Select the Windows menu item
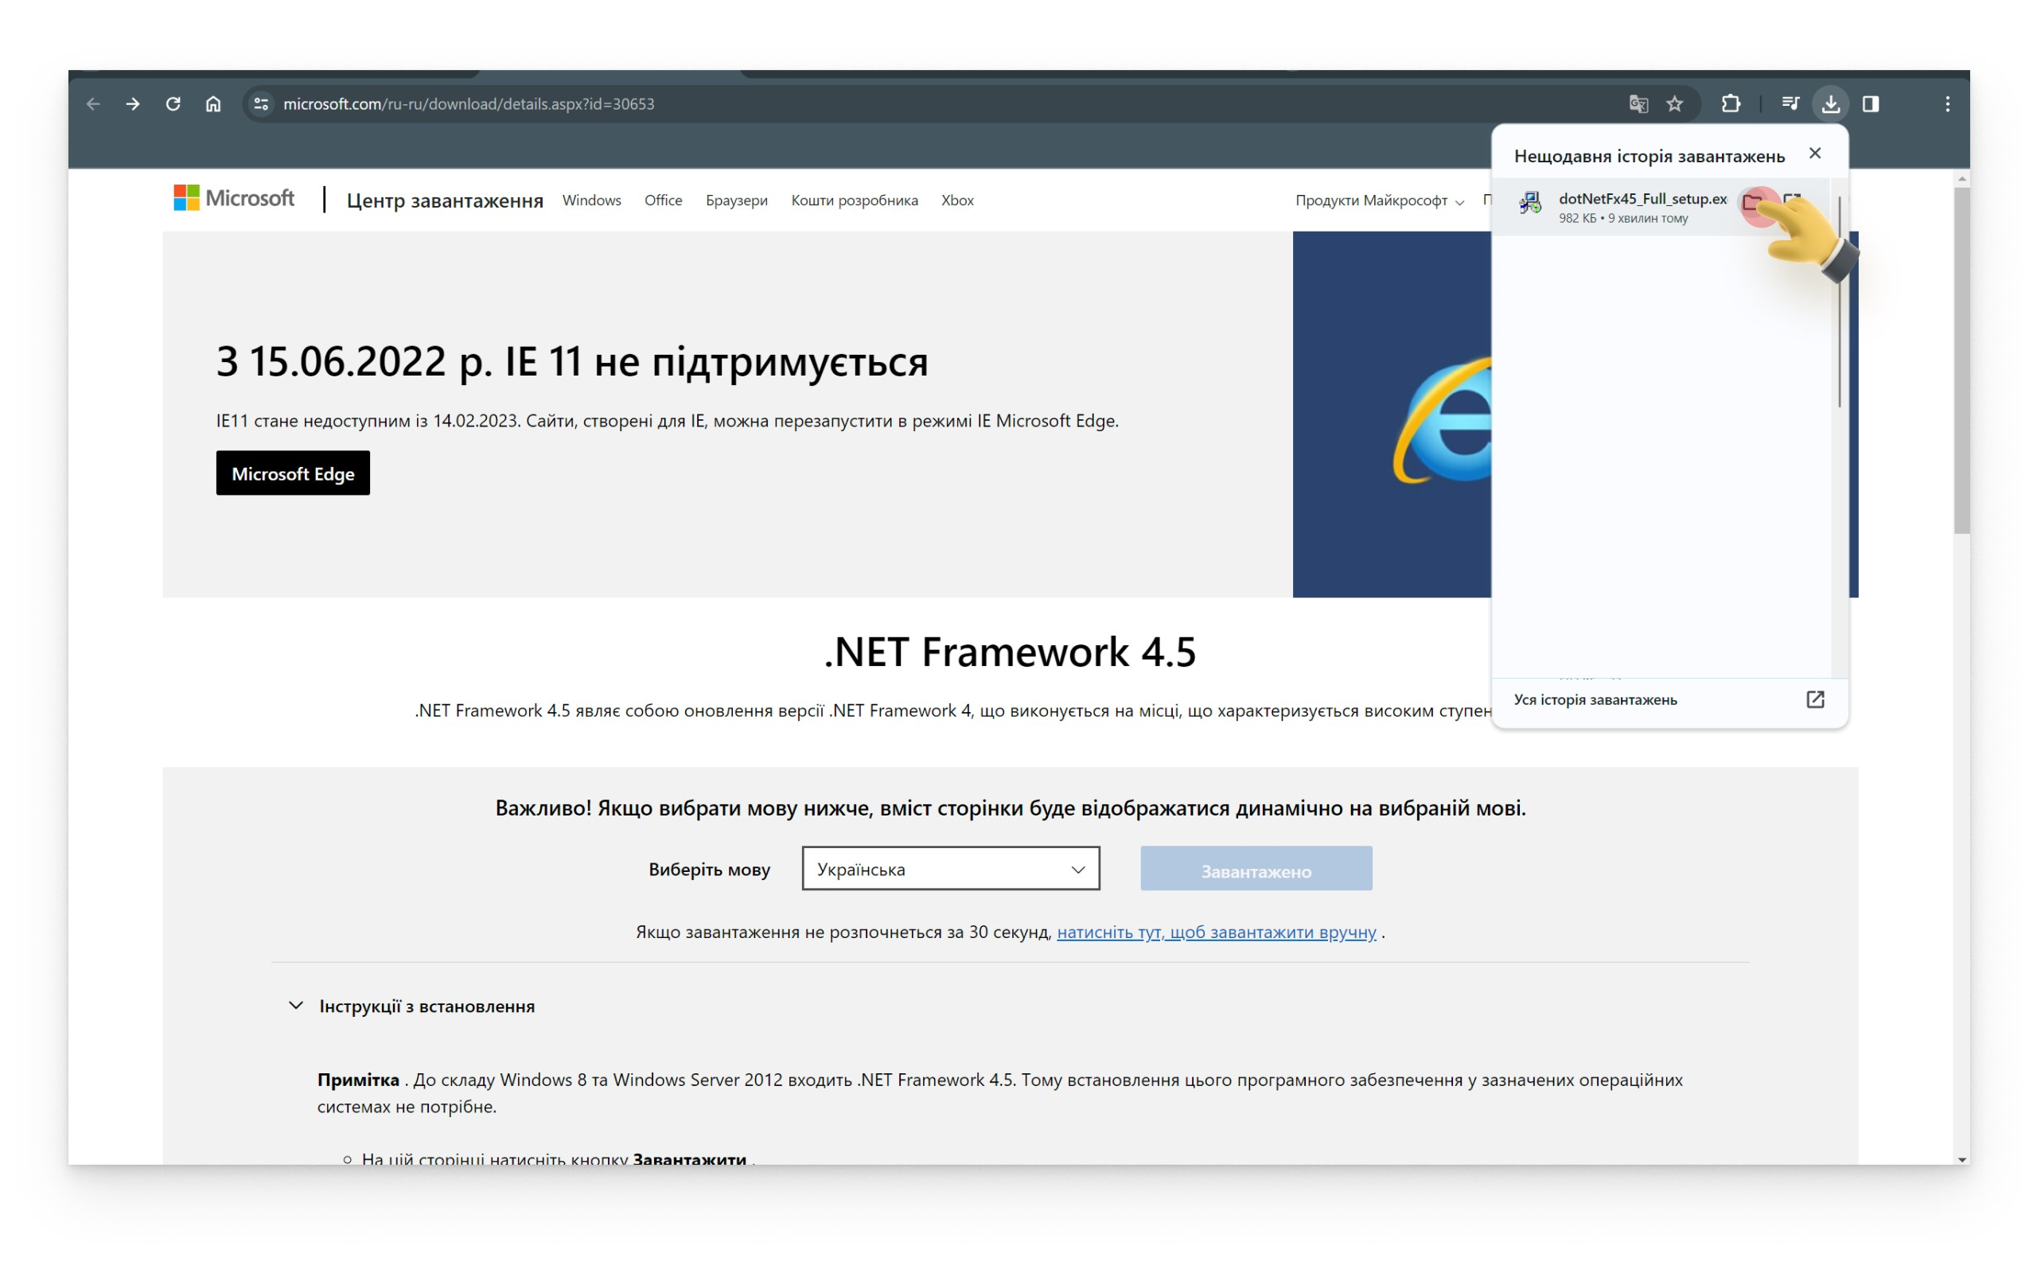Viewport: 2037px width, 1273px height. [x=592, y=200]
